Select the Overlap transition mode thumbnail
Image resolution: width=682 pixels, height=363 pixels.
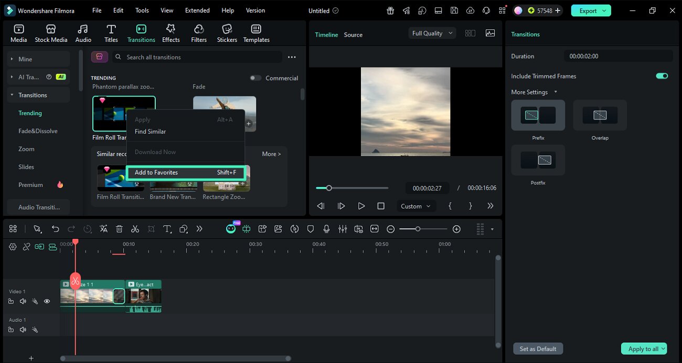tap(600, 115)
